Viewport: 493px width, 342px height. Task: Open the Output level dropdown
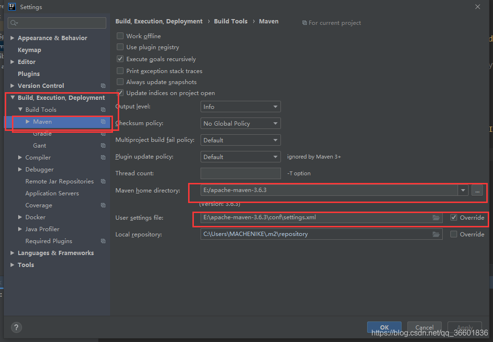pyautogui.click(x=241, y=107)
